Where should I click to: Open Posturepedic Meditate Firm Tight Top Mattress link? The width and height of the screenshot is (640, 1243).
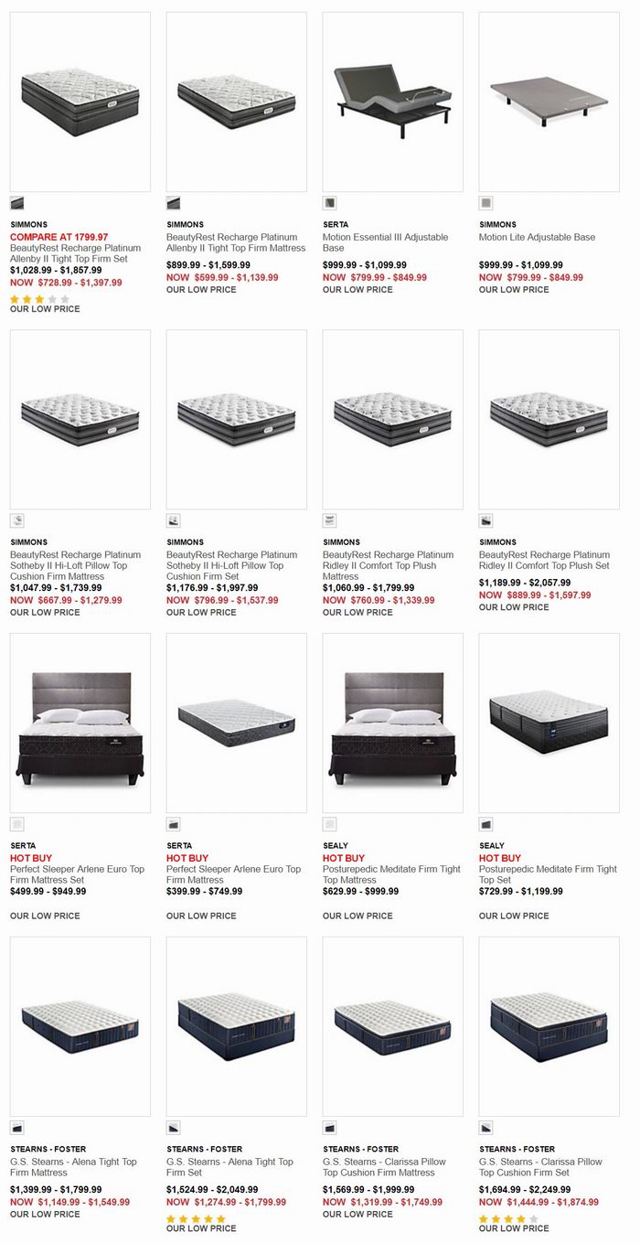391,874
